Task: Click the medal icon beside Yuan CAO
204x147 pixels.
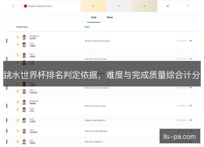Action: [x=18, y=109]
